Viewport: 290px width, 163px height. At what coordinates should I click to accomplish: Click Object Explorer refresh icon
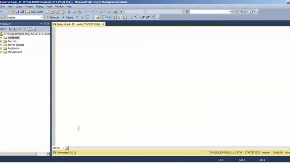[29, 29]
